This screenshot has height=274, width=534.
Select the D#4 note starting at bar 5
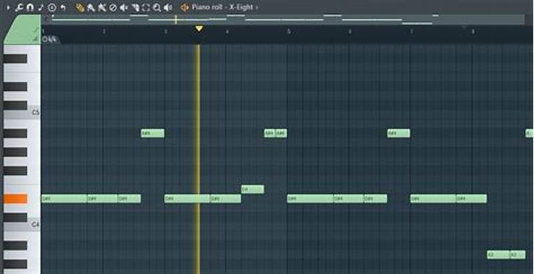310,199
